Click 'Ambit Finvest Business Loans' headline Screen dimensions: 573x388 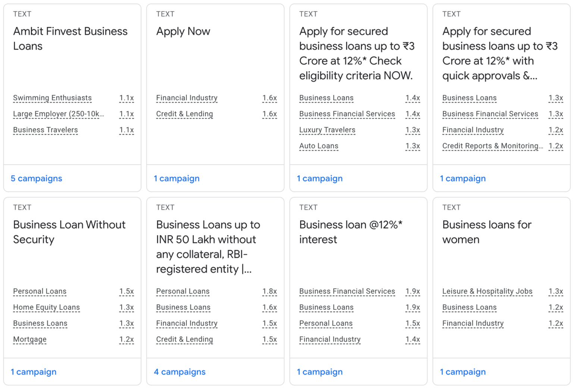tap(70, 38)
